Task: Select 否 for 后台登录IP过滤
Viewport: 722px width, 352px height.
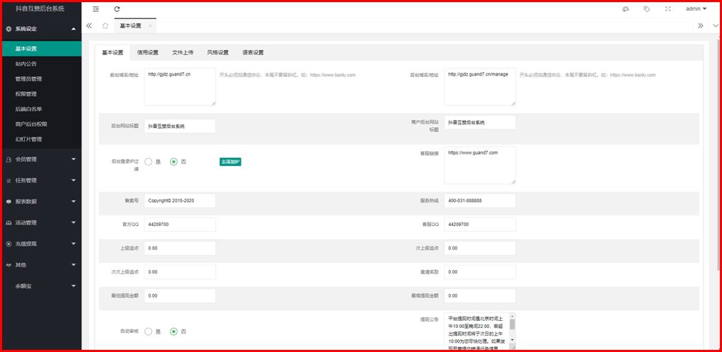Action: tap(174, 162)
